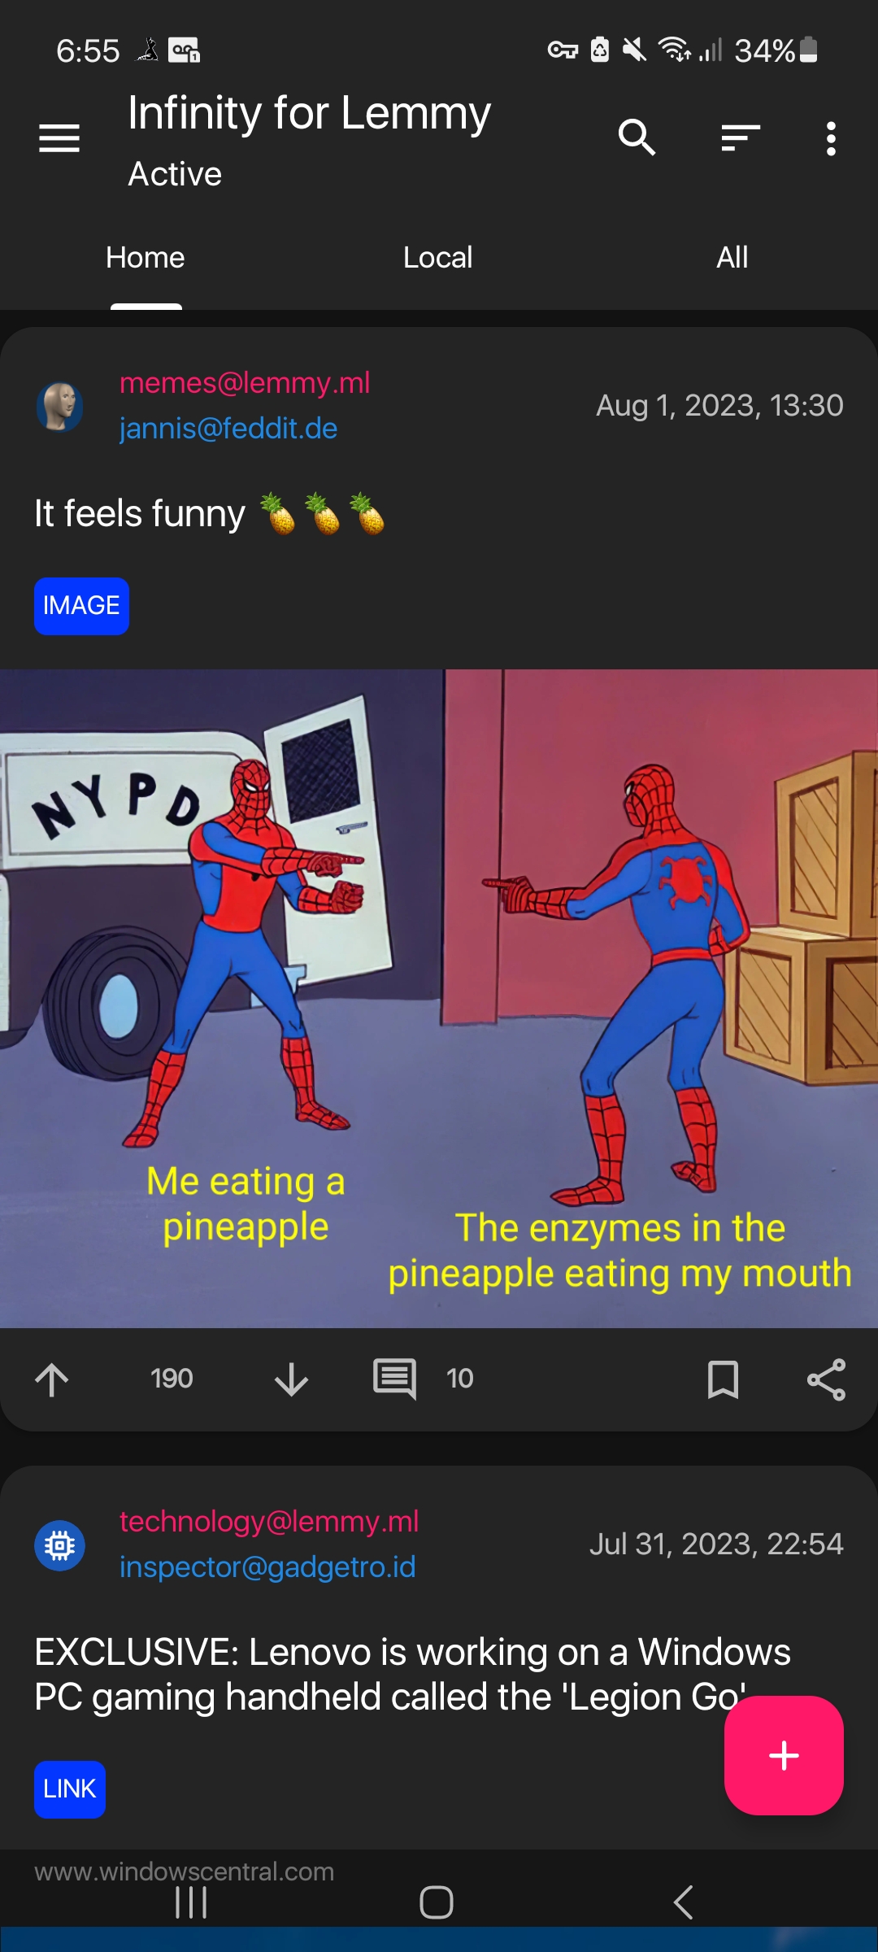Switch to the Local tab
Image resolution: width=878 pixels, height=1952 pixels.
tap(438, 257)
